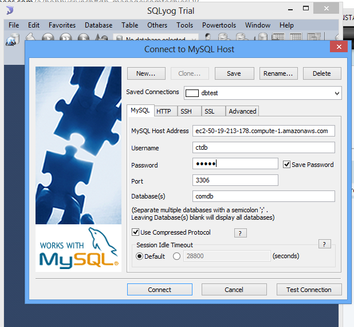Expand the Saved Connections dropdown

(x=337, y=93)
